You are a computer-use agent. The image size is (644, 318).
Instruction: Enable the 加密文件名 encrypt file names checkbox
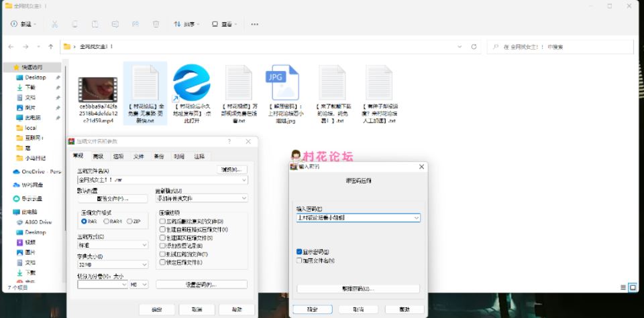coord(299,260)
